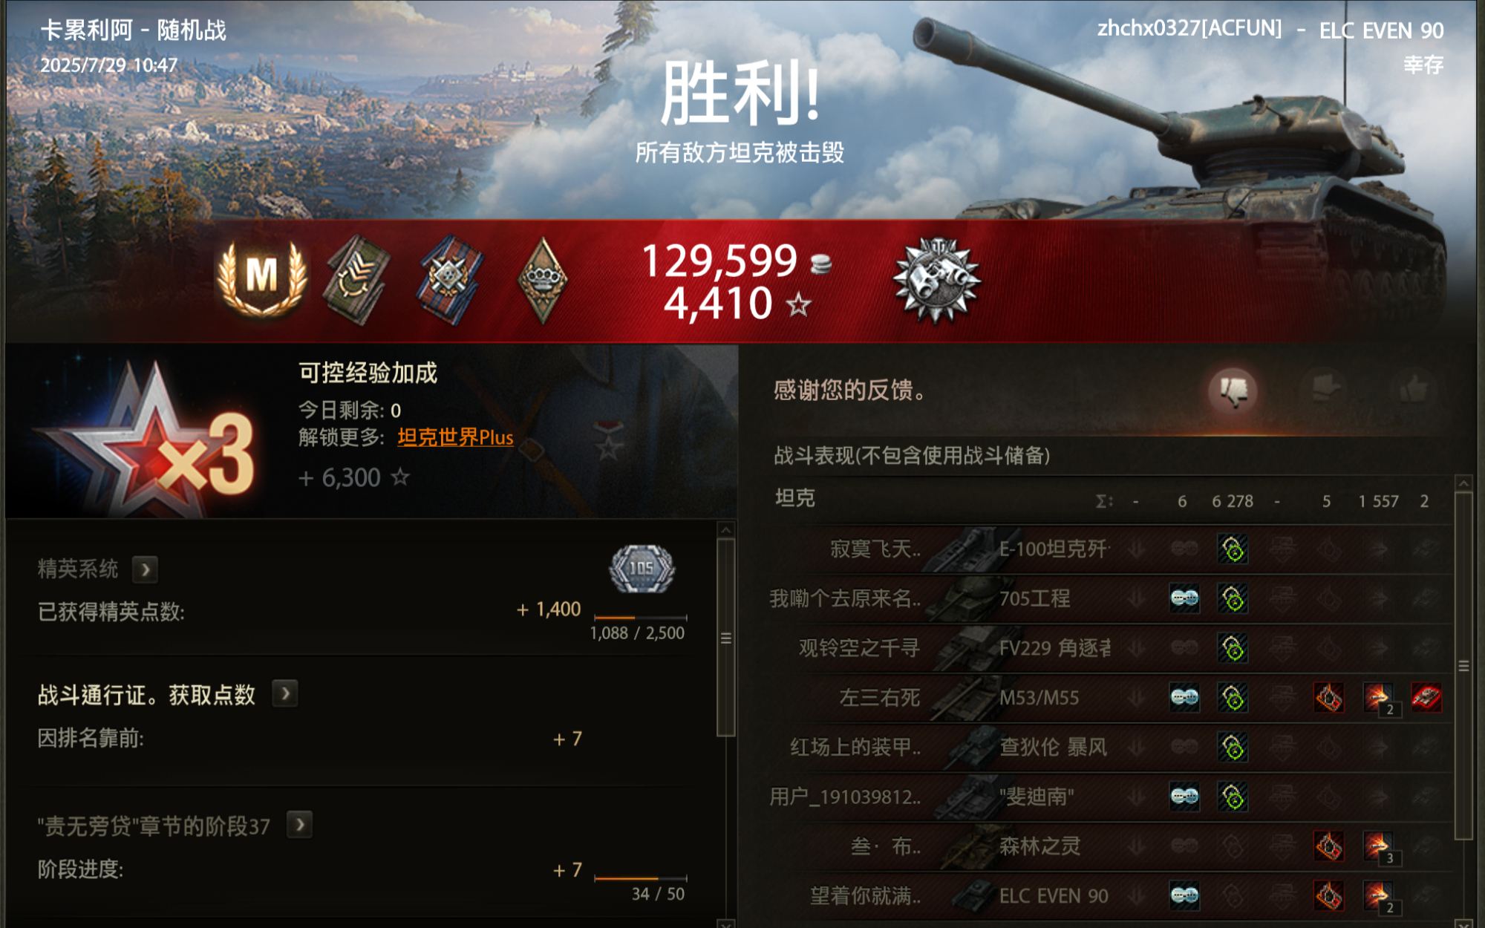The image size is (1485, 928).
Task: Choose the neutral middle feedback button
Action: click(1325, 391)
